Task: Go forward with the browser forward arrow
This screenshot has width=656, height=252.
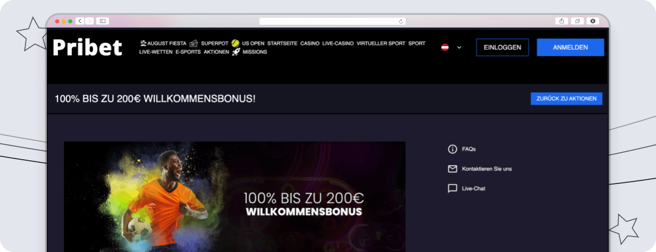Action: click(x=89, y=21)
